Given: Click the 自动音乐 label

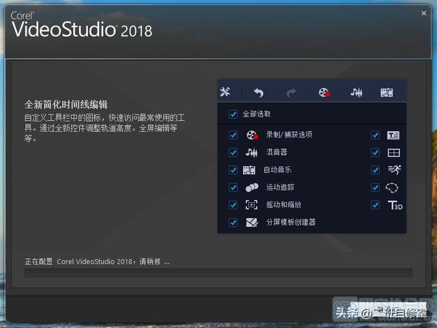Looking at the screenshot, I should [x=277, y=169].
